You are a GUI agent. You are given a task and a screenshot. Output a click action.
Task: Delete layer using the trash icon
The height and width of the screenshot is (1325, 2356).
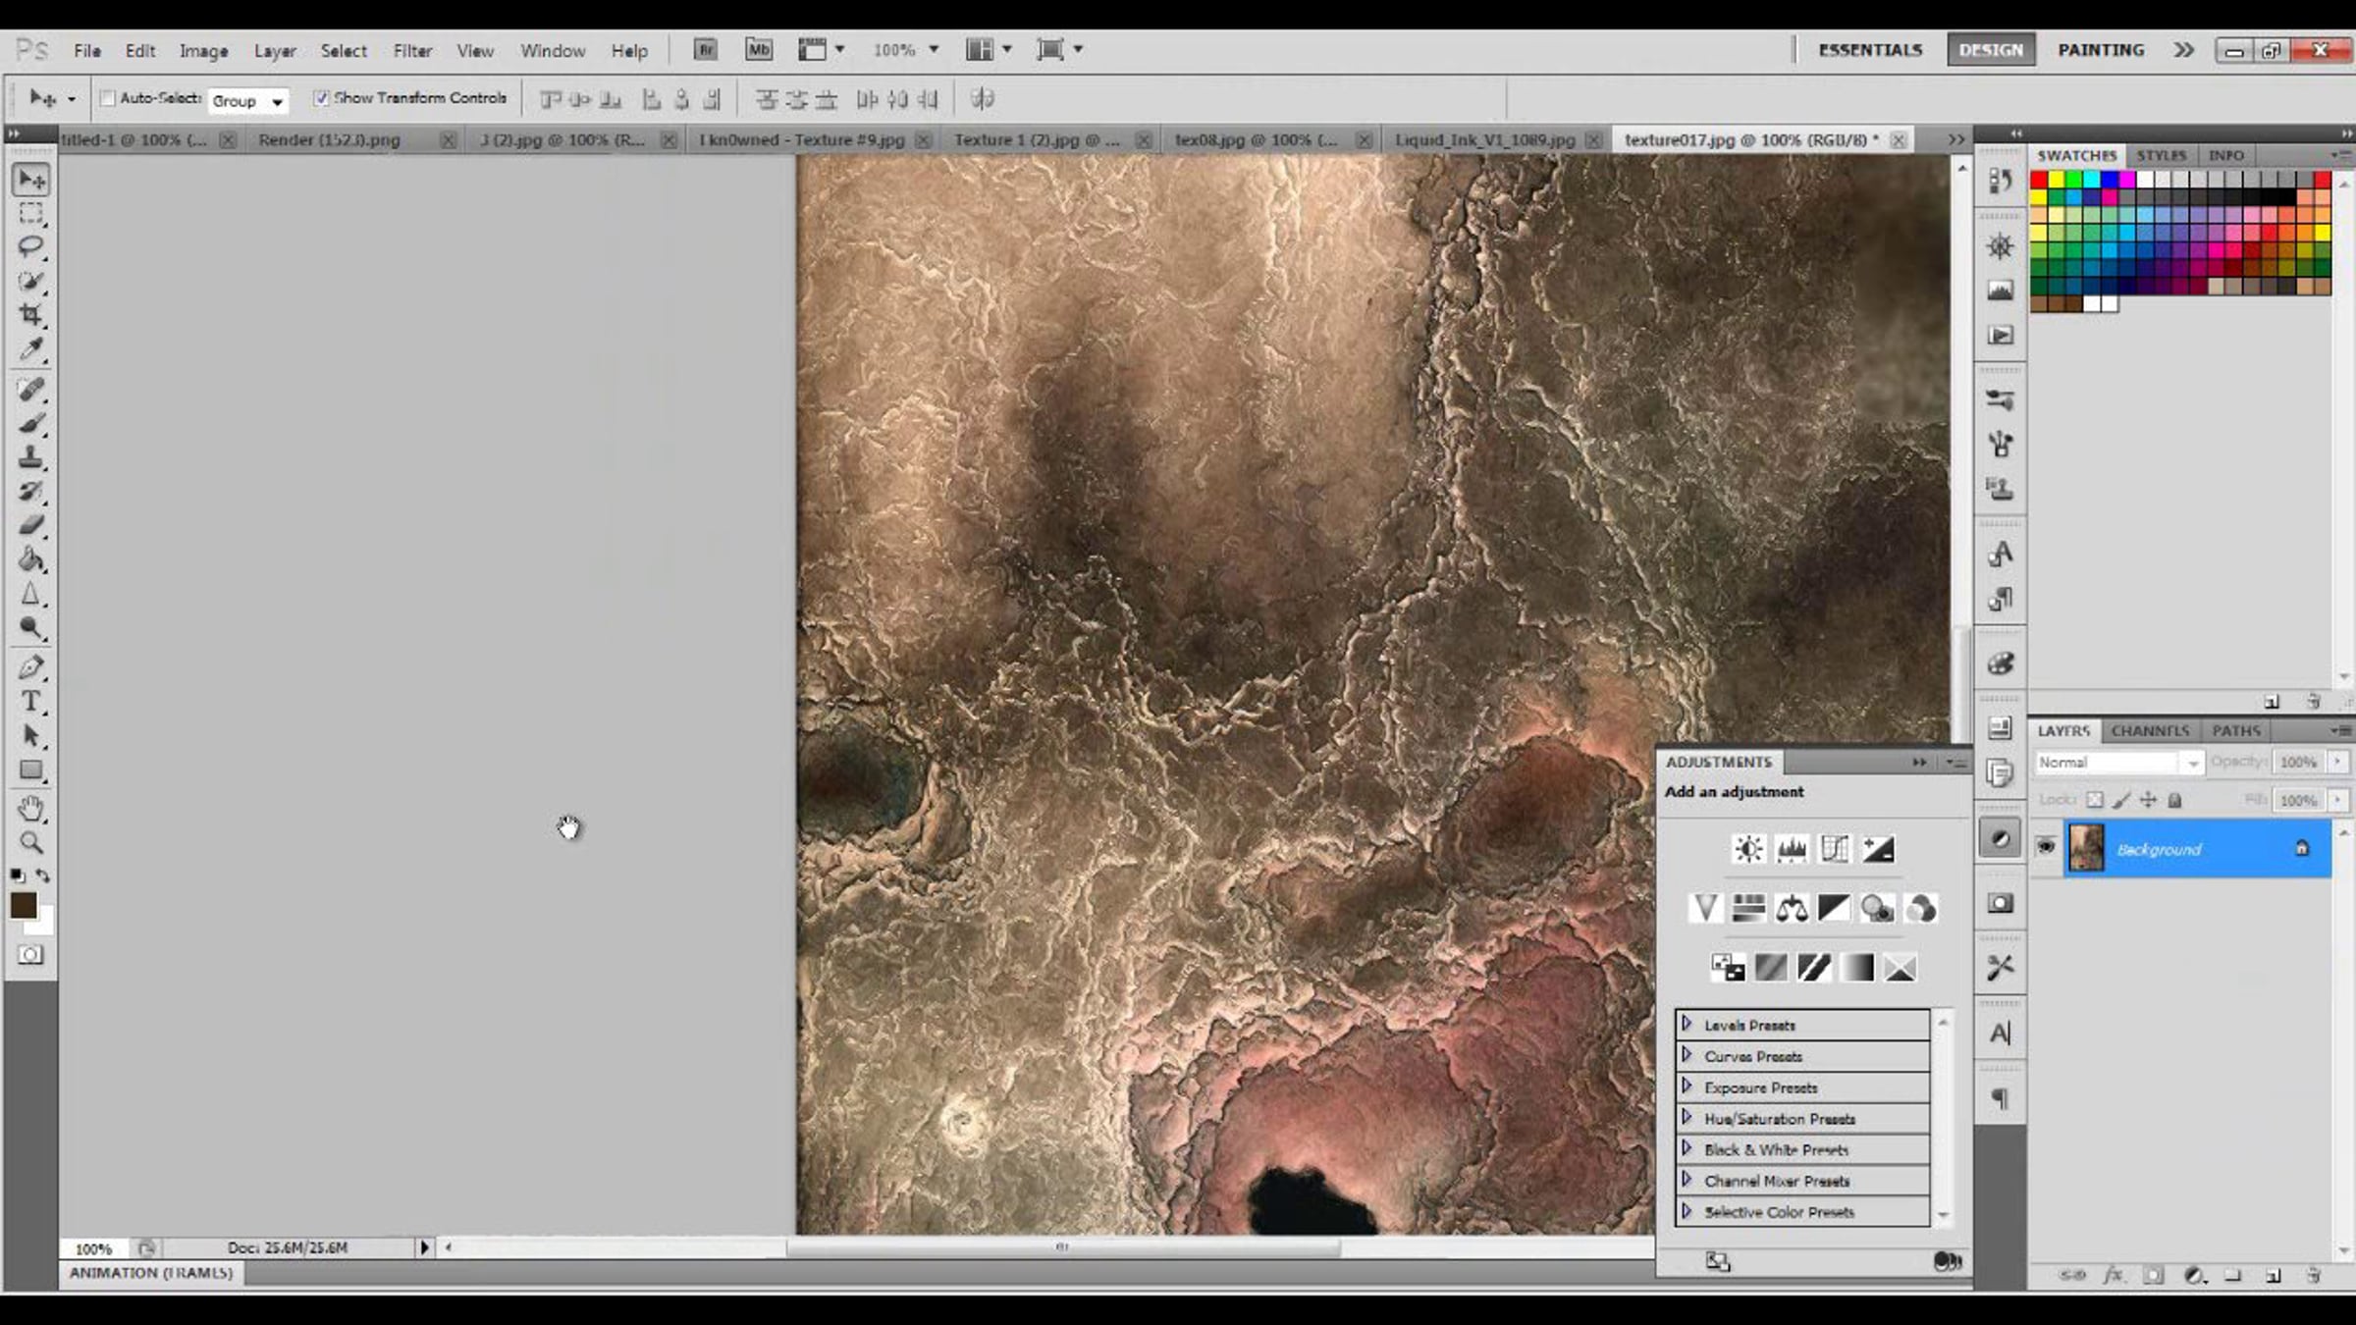(x=2314, y=1275)
